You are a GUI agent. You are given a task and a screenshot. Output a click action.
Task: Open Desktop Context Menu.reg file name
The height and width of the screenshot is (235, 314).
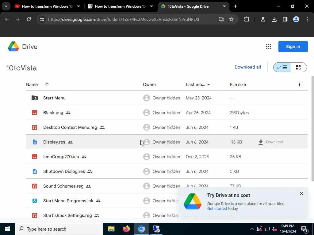70,127
